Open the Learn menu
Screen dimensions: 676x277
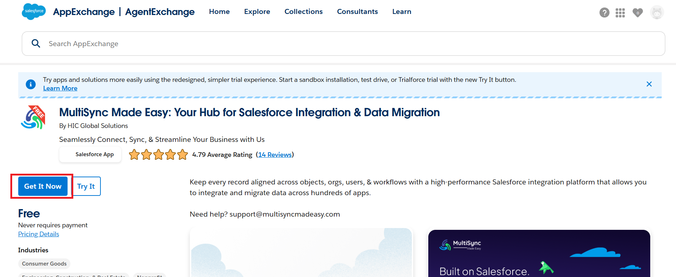pyautogui.click(x=402, y=11)
